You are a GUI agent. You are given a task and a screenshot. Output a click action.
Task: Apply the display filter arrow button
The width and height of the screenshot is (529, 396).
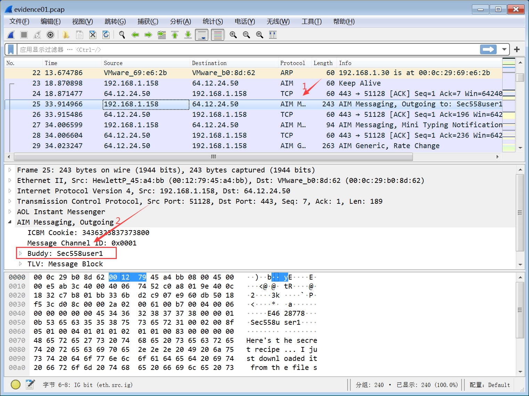click(488, 49)
